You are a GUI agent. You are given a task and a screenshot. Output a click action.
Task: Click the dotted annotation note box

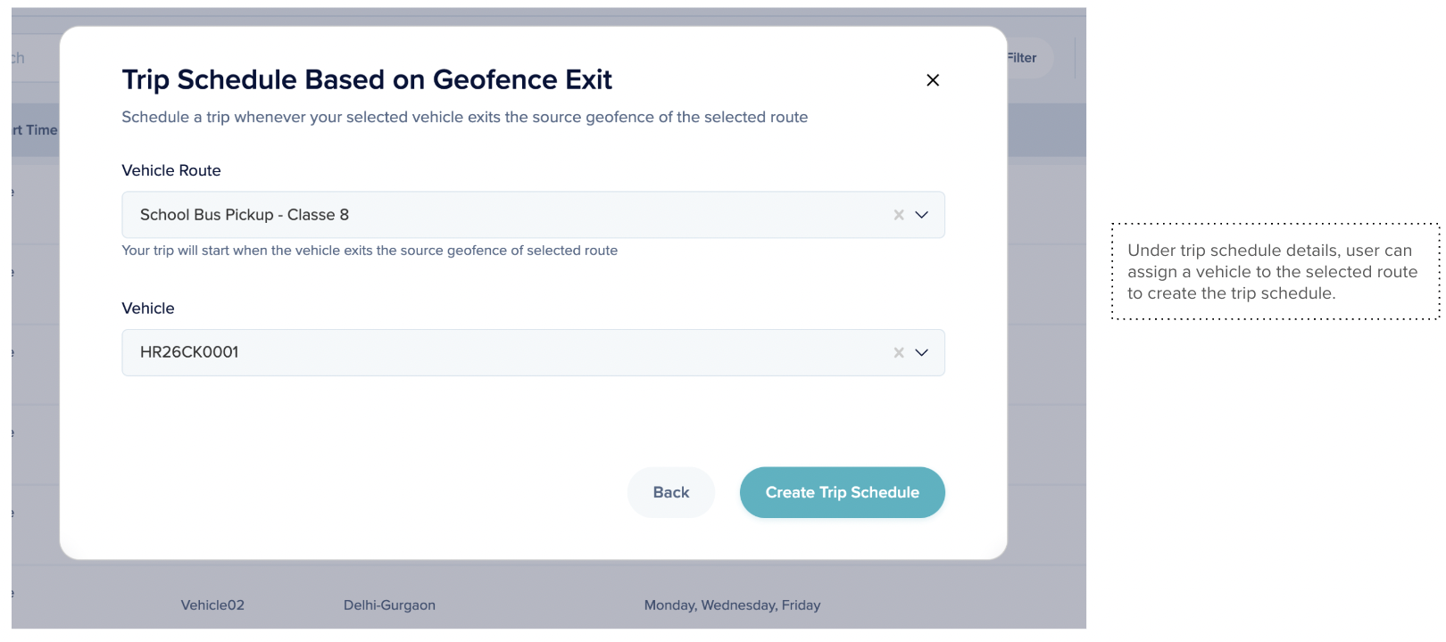coord(1275,272)
